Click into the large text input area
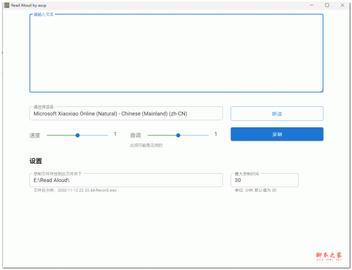This screenshot has height=270, width=352. [x=176, y=53]
